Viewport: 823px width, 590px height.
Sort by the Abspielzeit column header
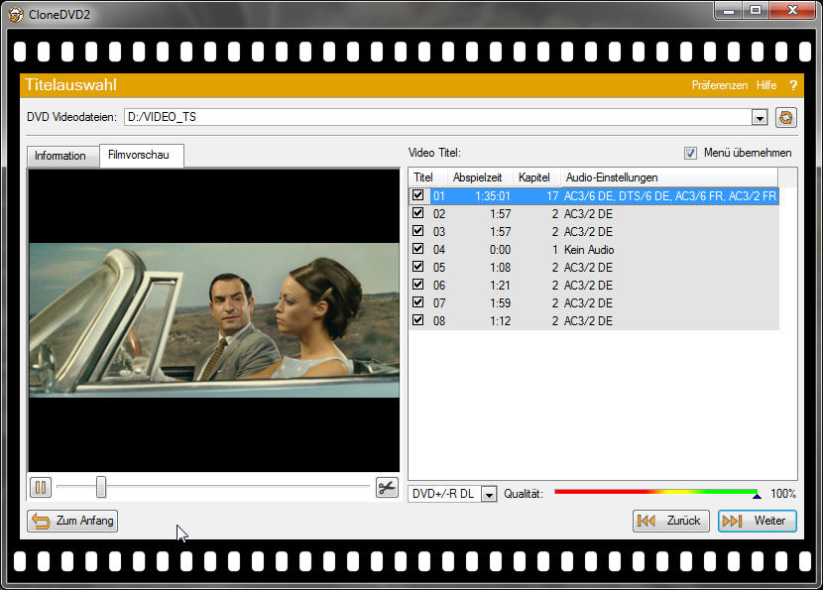click(x=480, y=177)
